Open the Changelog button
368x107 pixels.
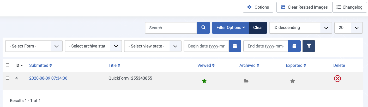tap(349, 7)
